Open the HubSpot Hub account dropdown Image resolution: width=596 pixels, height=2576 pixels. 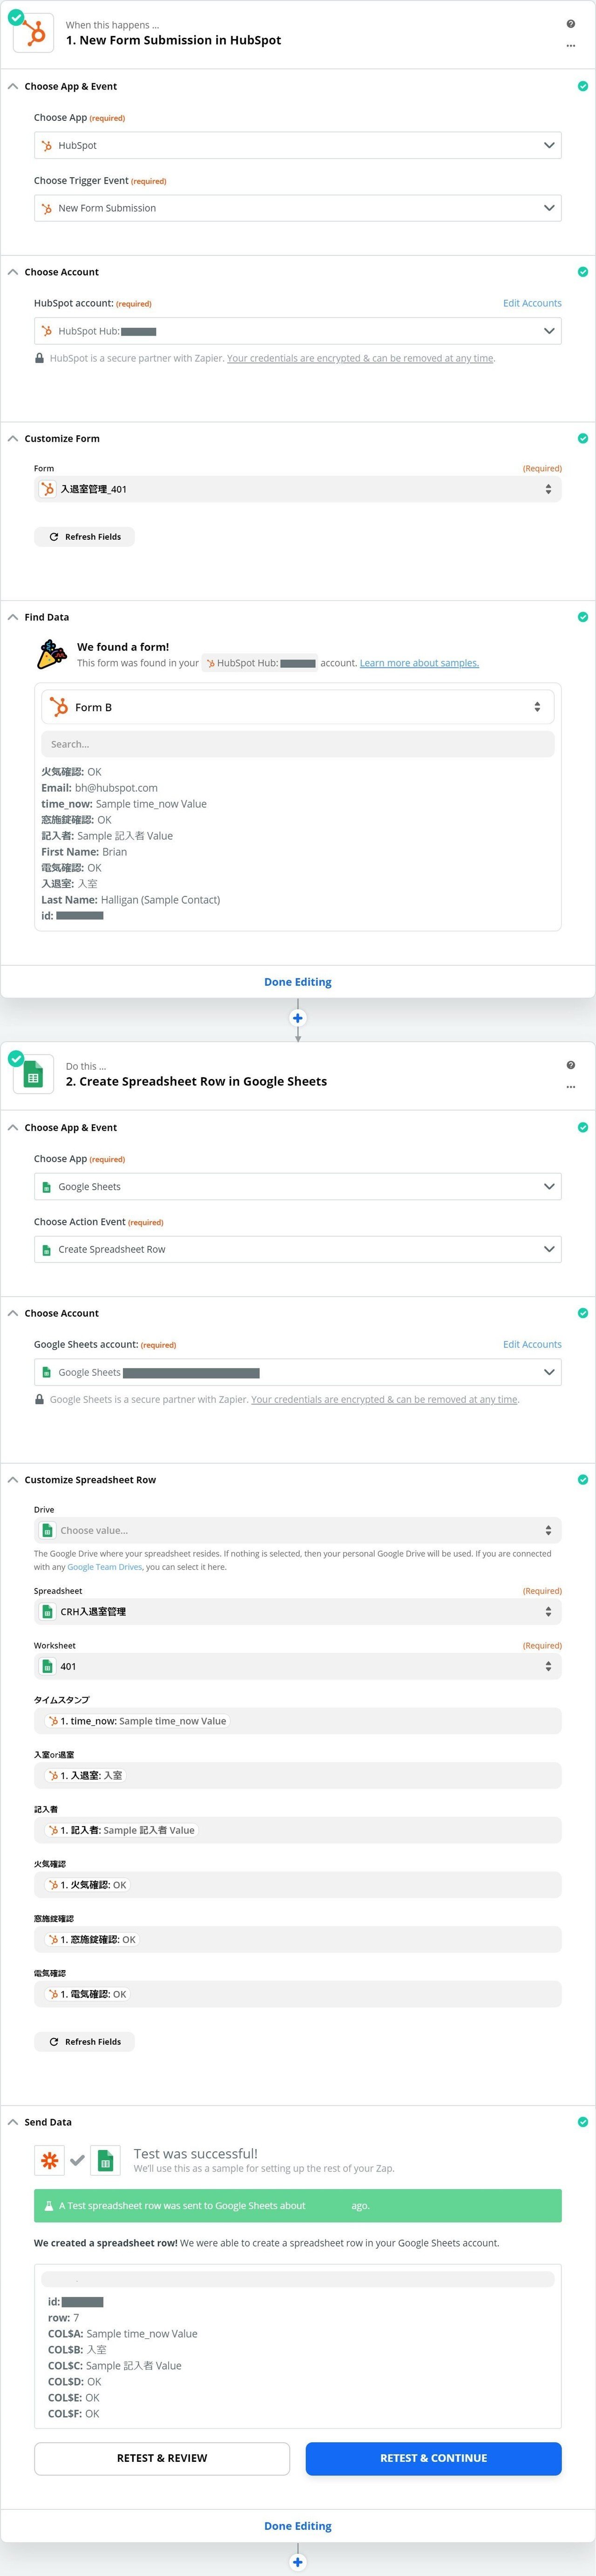(298, 331)
